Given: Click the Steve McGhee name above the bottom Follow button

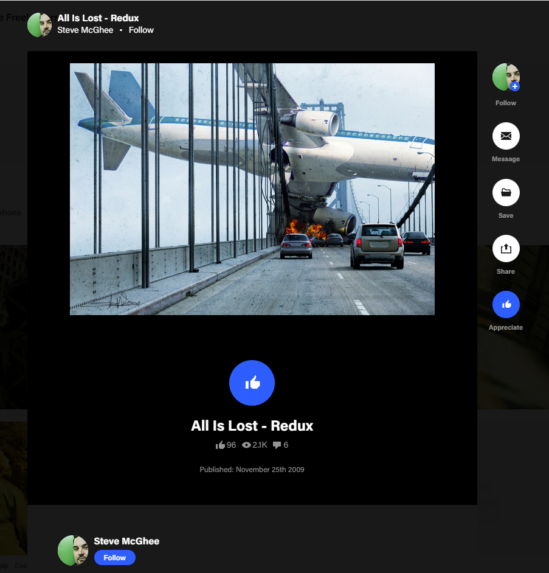Looking at the screenshot, I should (x=126, y=541).
